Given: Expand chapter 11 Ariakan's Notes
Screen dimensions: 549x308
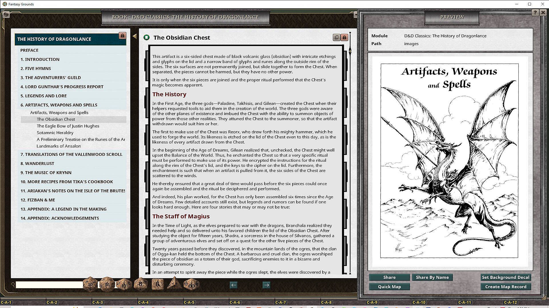Looking at the screenshot, I should pos(72,191).
